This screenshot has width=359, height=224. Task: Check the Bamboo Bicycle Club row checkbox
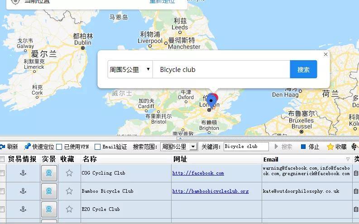click(2, 191)
